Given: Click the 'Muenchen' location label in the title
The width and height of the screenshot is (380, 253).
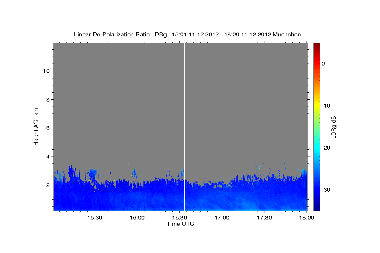Looking at the screenshot, I should pyautogui.click(x=287, y=34).
